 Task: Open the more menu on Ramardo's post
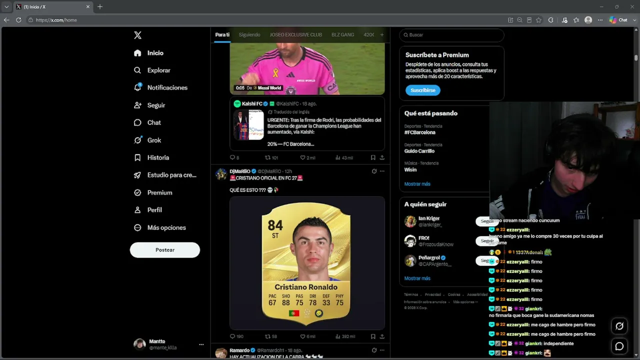click(x=382, y=350)
